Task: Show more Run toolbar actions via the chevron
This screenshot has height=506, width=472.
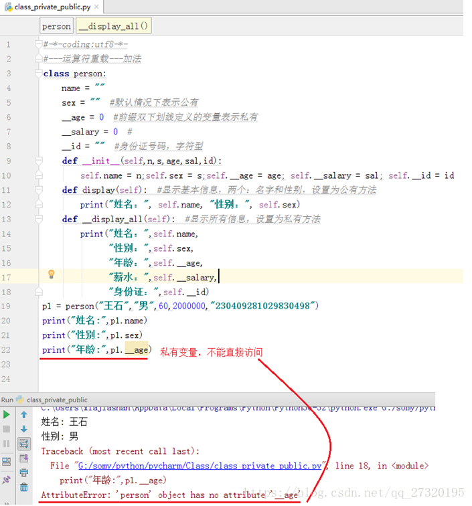Action: (x=6, y=503)
